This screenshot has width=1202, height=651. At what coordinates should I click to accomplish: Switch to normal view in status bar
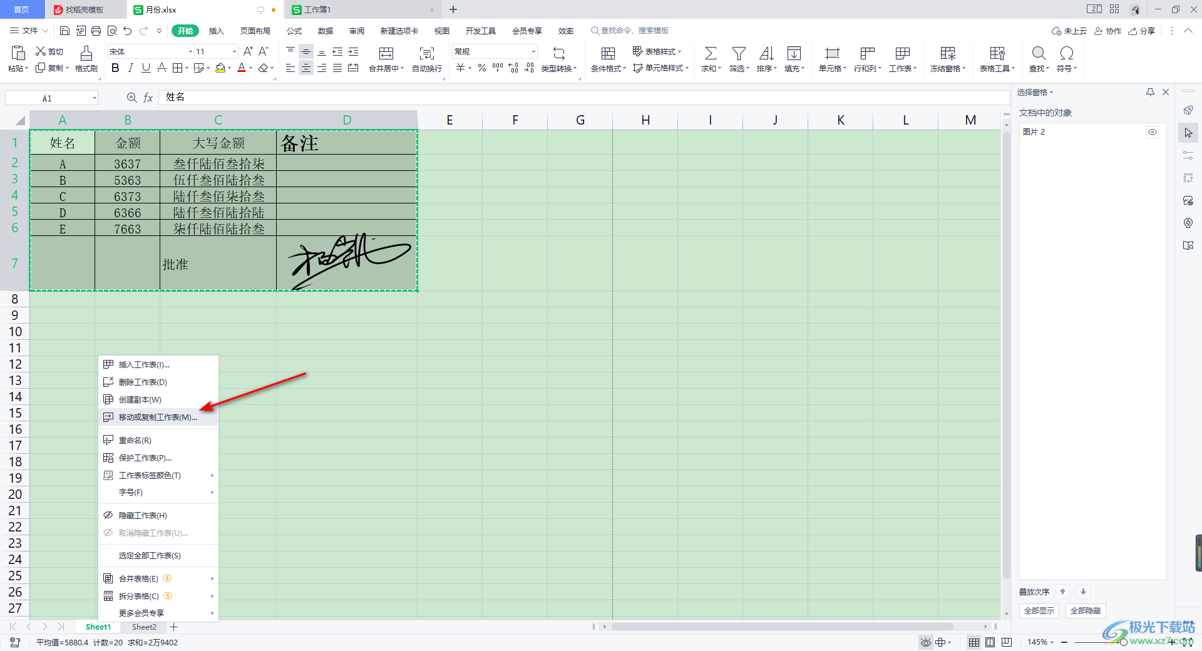(974, 642)
